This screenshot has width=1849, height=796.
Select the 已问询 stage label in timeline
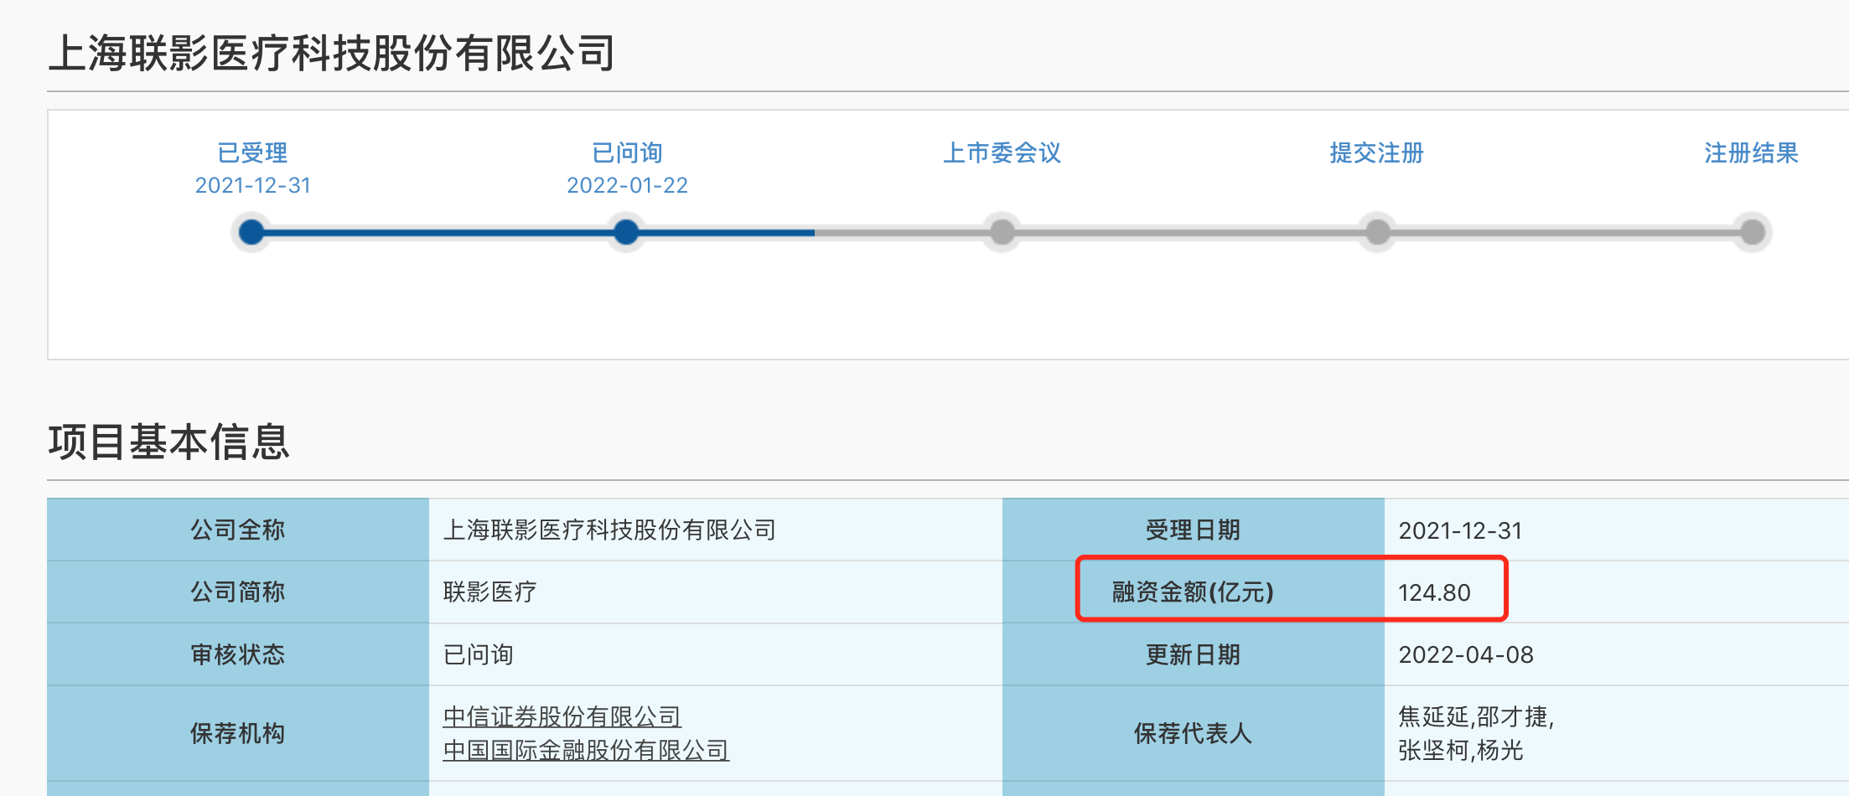[x=627, y=152]
